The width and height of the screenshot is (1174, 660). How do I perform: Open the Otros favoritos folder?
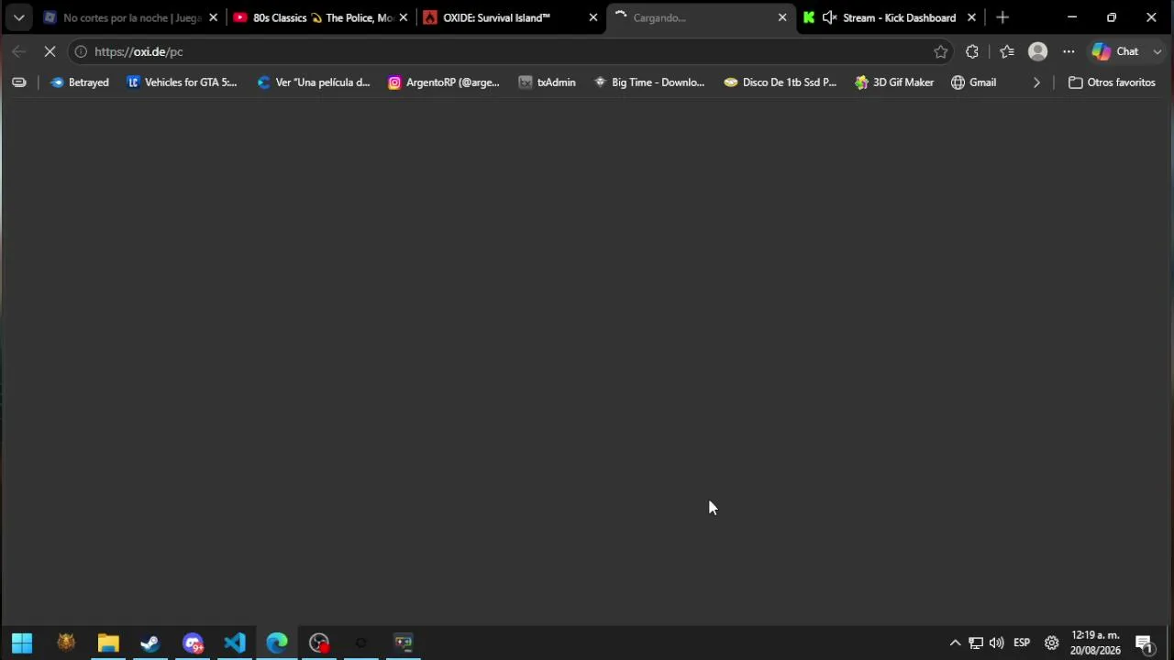click(x=1112, y=82)
